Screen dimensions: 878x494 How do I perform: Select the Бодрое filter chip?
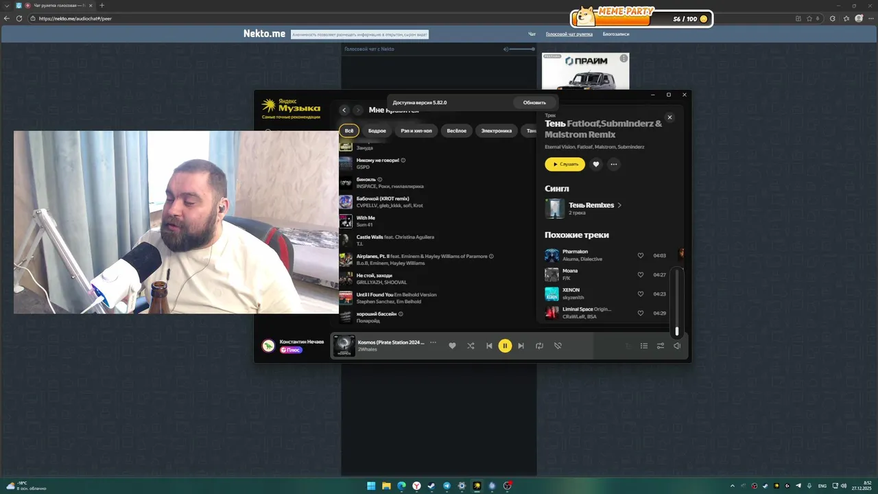click(x=377, y=130)
